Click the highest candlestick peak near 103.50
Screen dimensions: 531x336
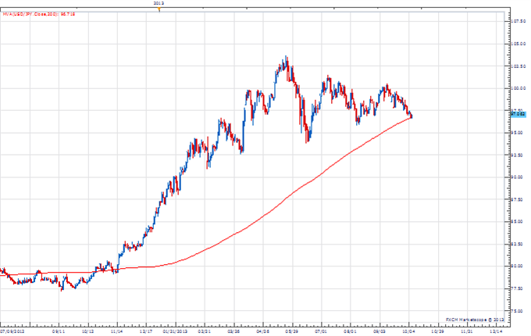tap(287, 58)
